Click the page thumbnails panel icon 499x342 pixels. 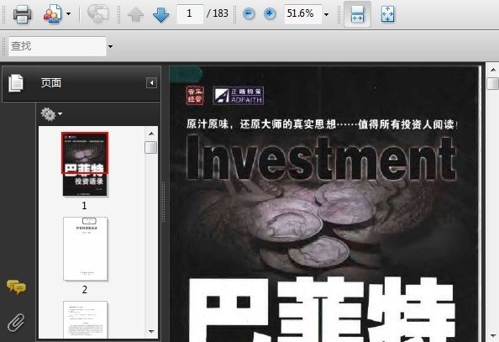pos(16,83)
